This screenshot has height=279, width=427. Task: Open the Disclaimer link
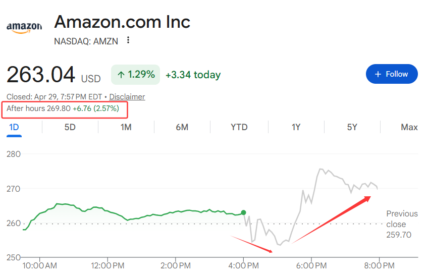(x=127, y=97)
